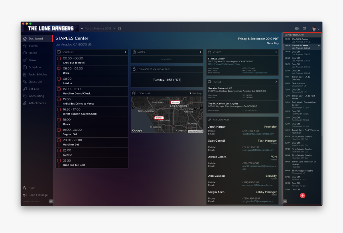Image resolution: width=343 pixels, height=233 pixels.
Task: Open the 20:30 Headliner Set entry
Action: [92, 142]
